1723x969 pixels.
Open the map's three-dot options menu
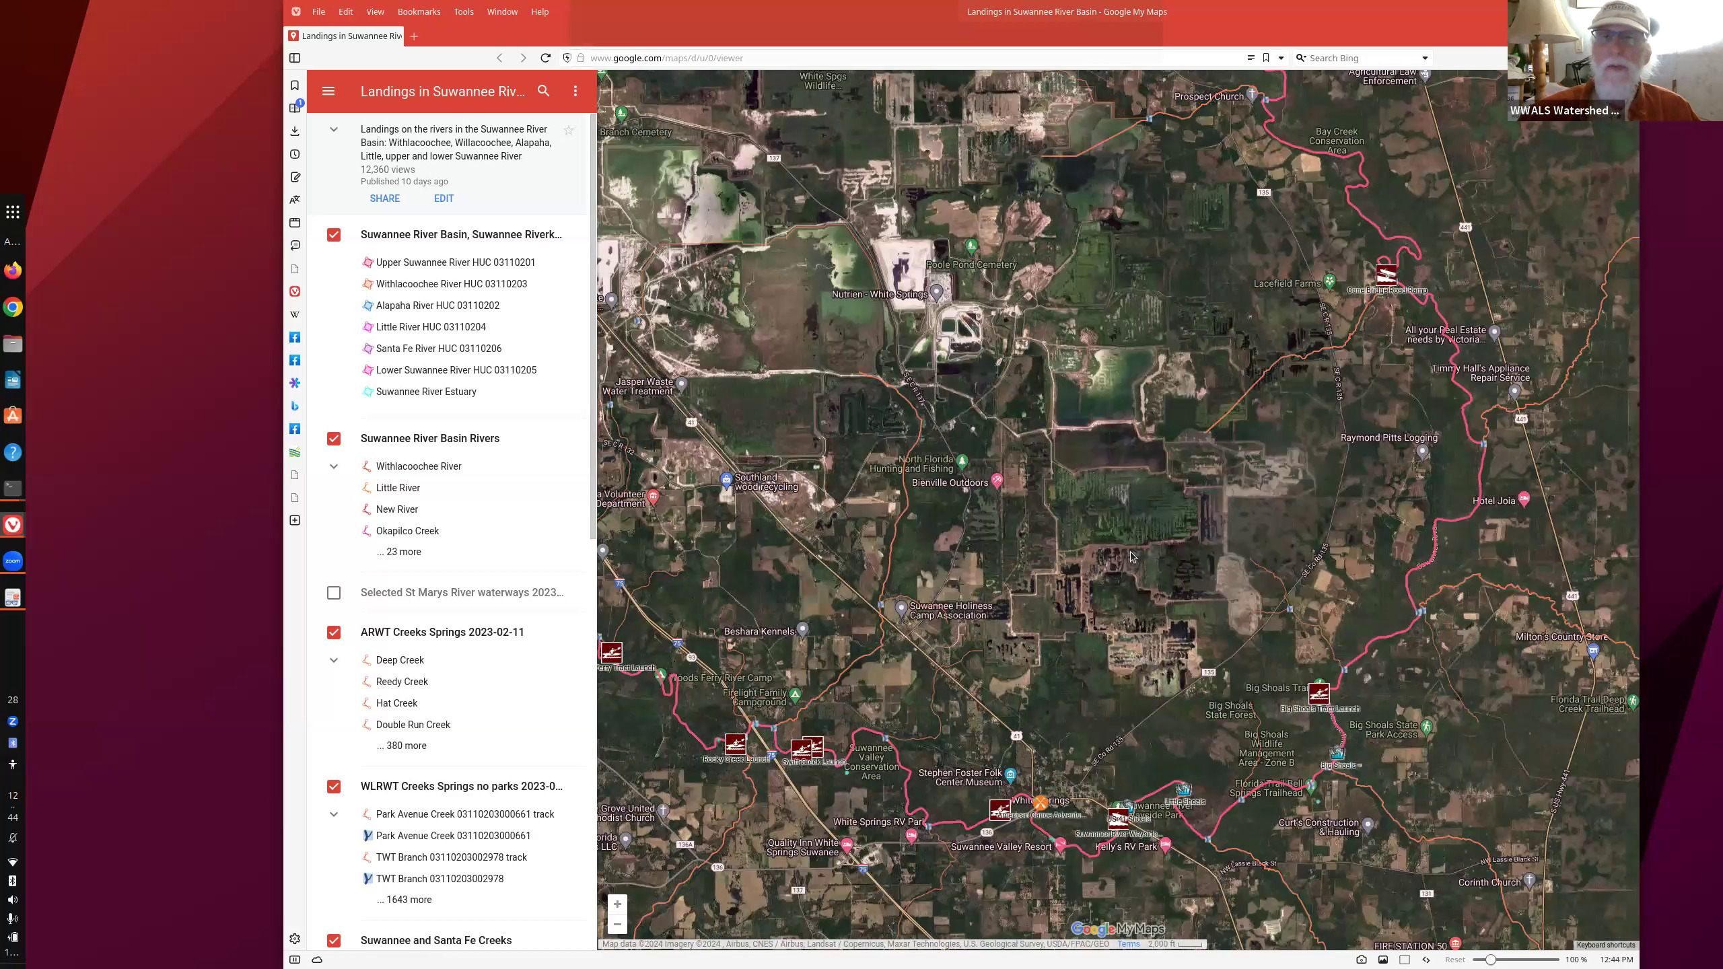click(575, 91)
